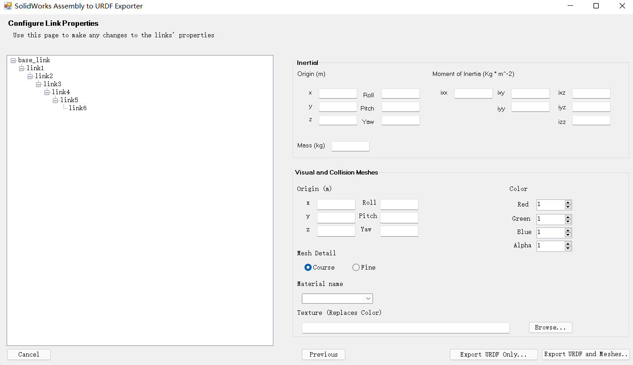Click the Green color value field
The width and height of the screenshot is (633, 365).
click(550, 219)
